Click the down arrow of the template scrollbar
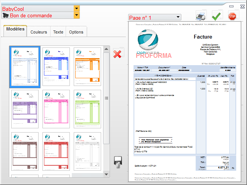The width and height of the screenshot is (247, 185). tap(107, 174)
